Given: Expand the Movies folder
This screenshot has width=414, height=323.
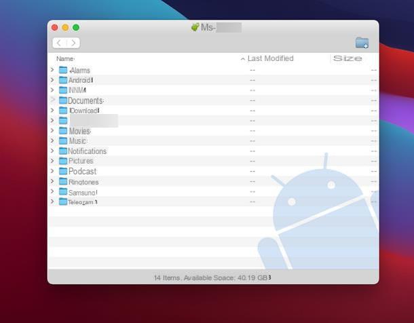Looking at the screenshot, I should 52,130.
